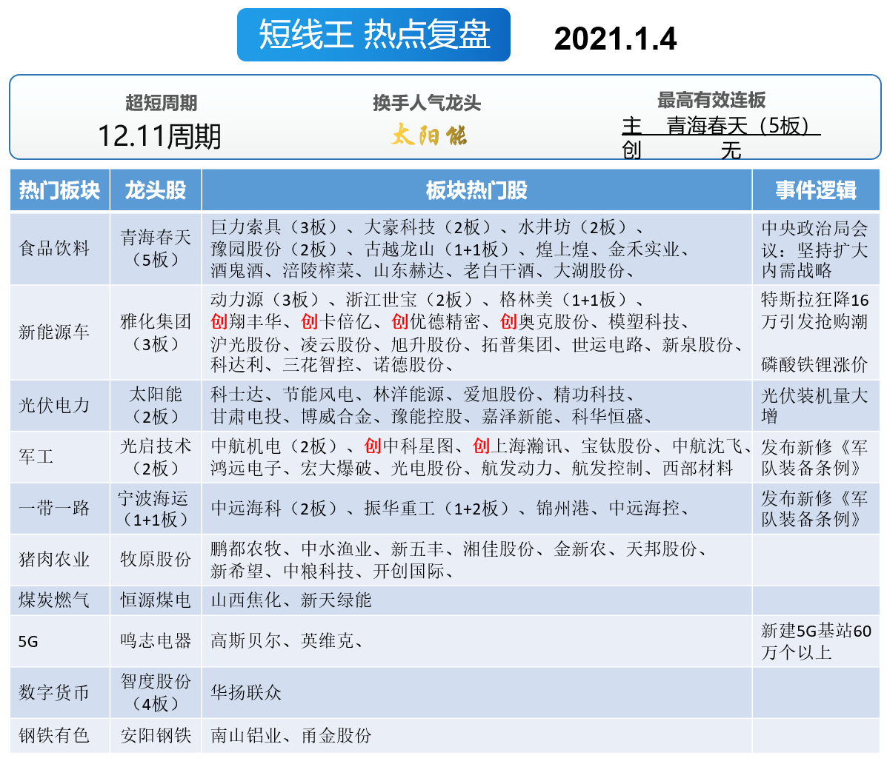Click 新希望 stock name
Screen dimensions: 887x764
(x=238, y=571)
